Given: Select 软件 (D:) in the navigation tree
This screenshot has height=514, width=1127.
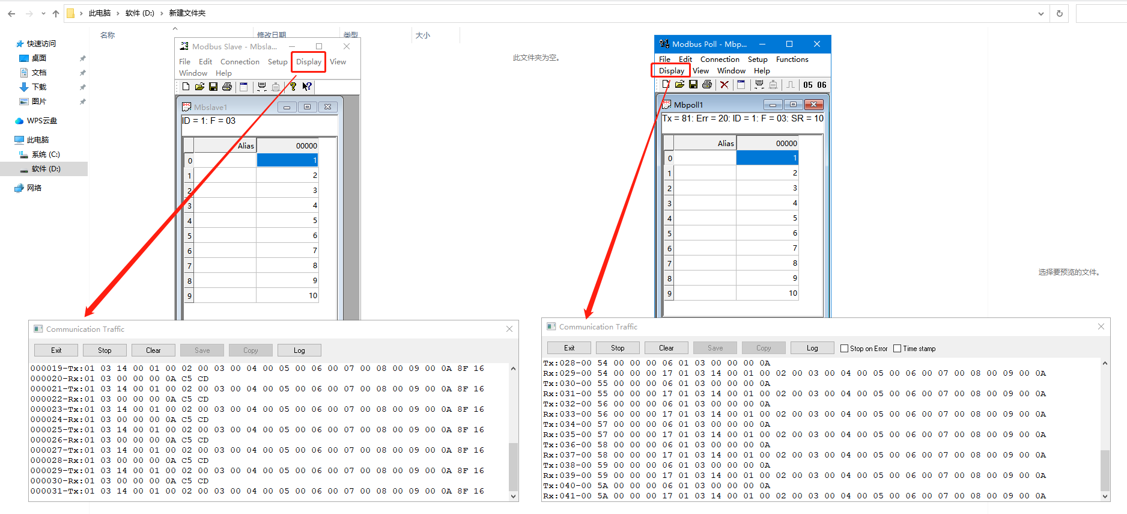Looking at the screenshot, I should pos(46,169).
